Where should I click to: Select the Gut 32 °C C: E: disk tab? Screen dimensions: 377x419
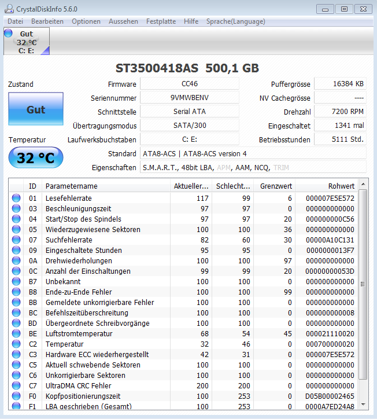pos(27,42)
